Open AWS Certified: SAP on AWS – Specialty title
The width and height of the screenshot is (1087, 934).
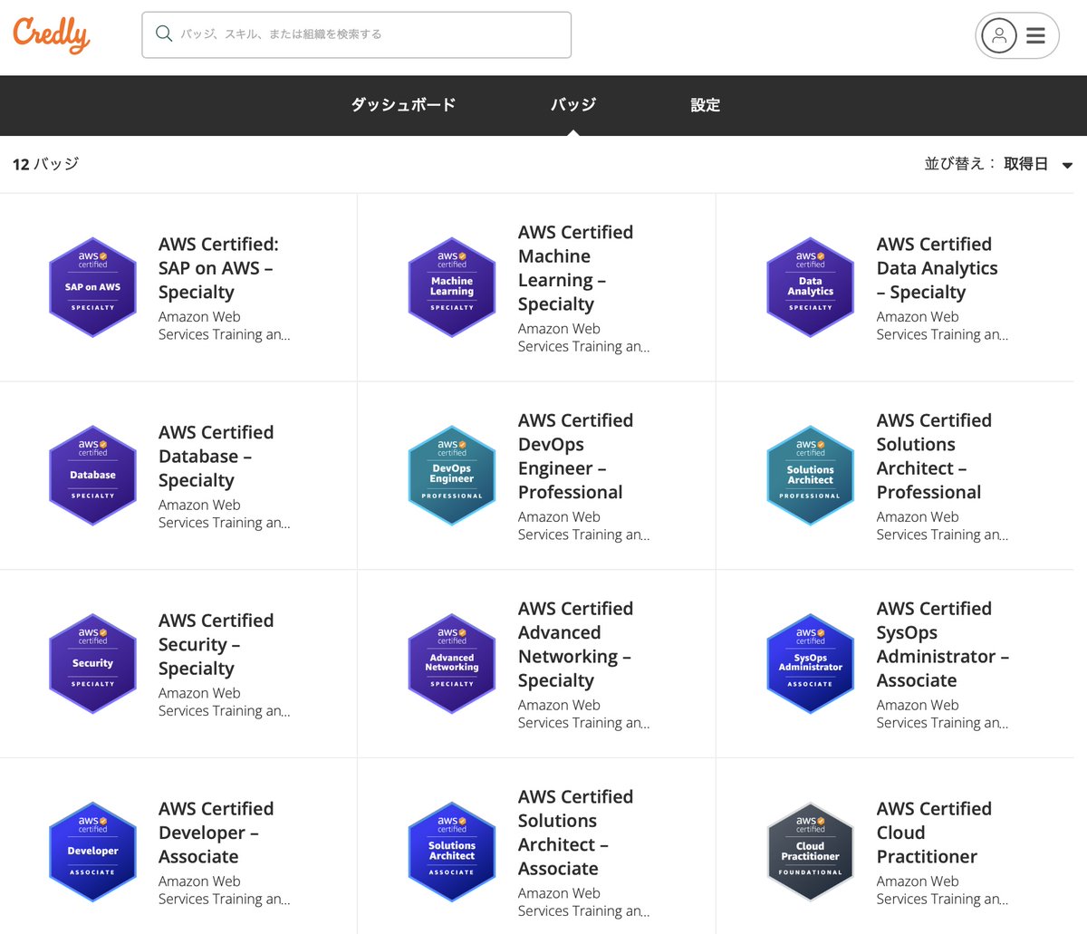(x=218, y=268)
